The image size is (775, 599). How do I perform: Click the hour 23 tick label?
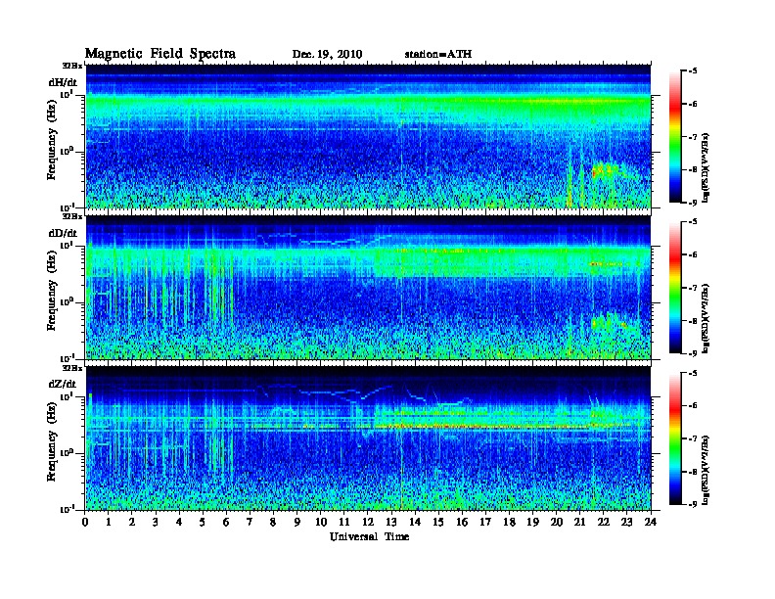pyautogui.click(x=627, y=522)
